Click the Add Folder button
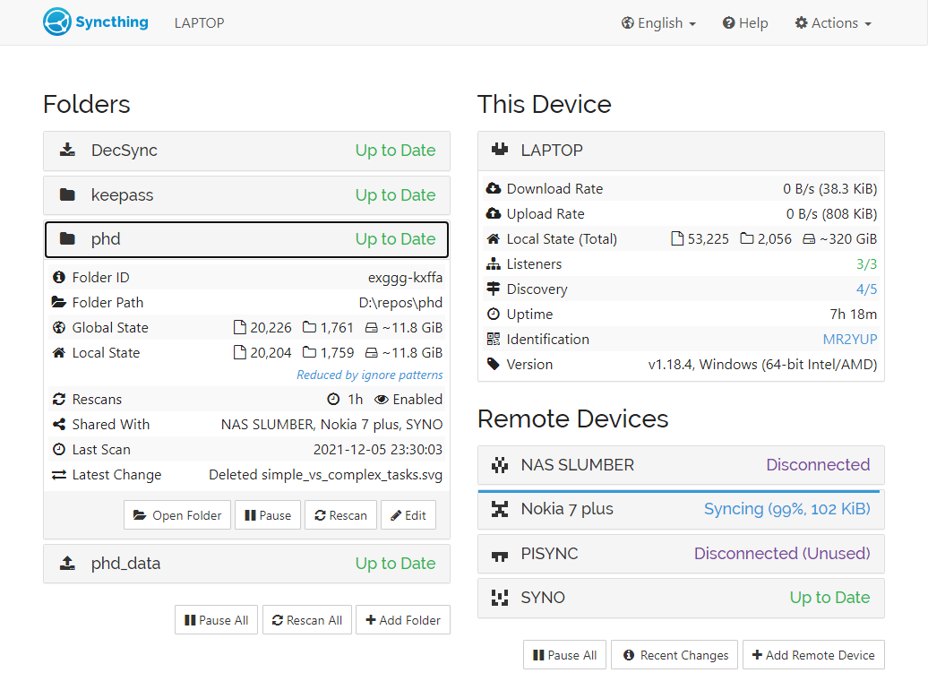The image size is (928, 690). click(402, 620)
